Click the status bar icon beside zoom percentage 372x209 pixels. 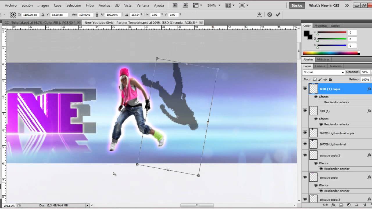coord(19,206)
